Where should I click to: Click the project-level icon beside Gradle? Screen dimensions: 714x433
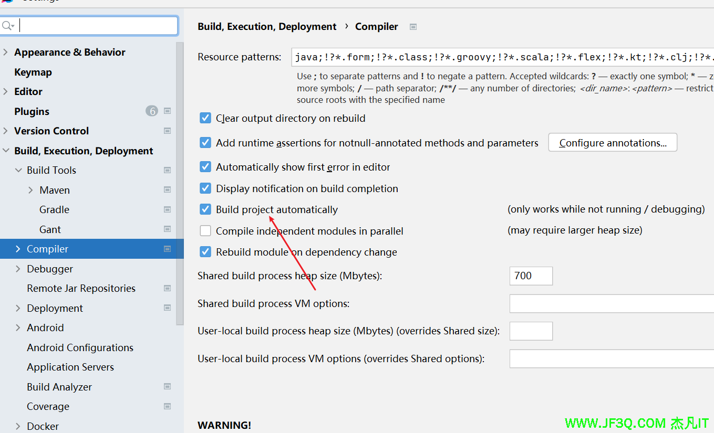[x=168, y=209]
